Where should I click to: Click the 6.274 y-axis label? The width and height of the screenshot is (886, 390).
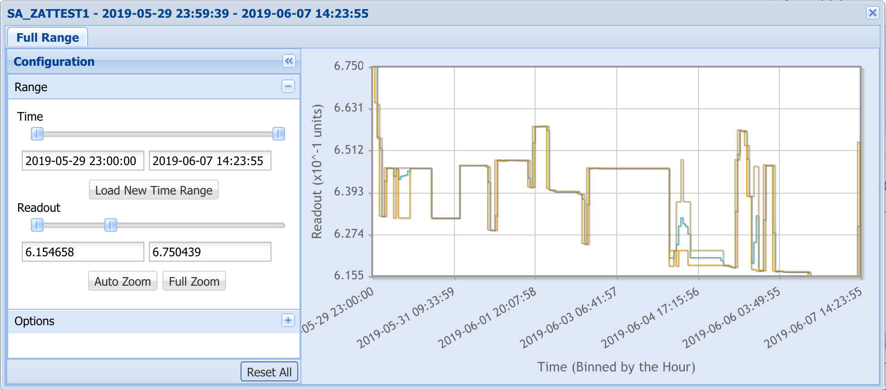pyautogui.click(x=349, y=234)
